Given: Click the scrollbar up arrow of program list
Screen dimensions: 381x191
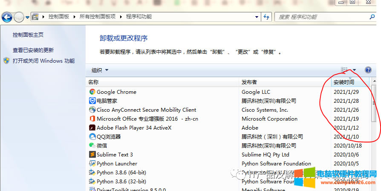Looking at the screenshot, I should click(x=374, y=81).
